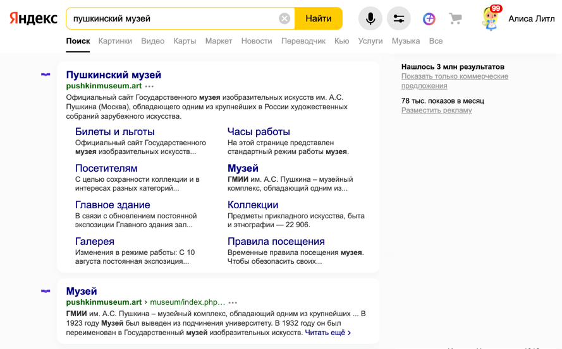Click Показать только коммерческие предложения

(x=455, y=81)
